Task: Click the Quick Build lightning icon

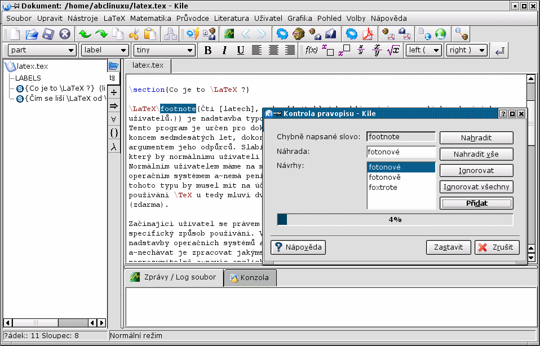Action: click(193, 34)
